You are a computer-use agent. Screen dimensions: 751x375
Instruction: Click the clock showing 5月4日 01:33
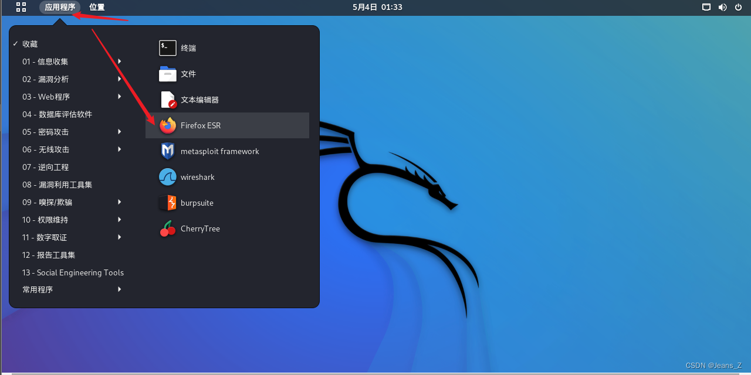tap(377, 7)
